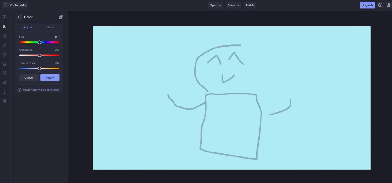Image resolution: width=392 pixels, height=183 pixels.
Task: Click the Saturation label
Action: pos(26,50)
